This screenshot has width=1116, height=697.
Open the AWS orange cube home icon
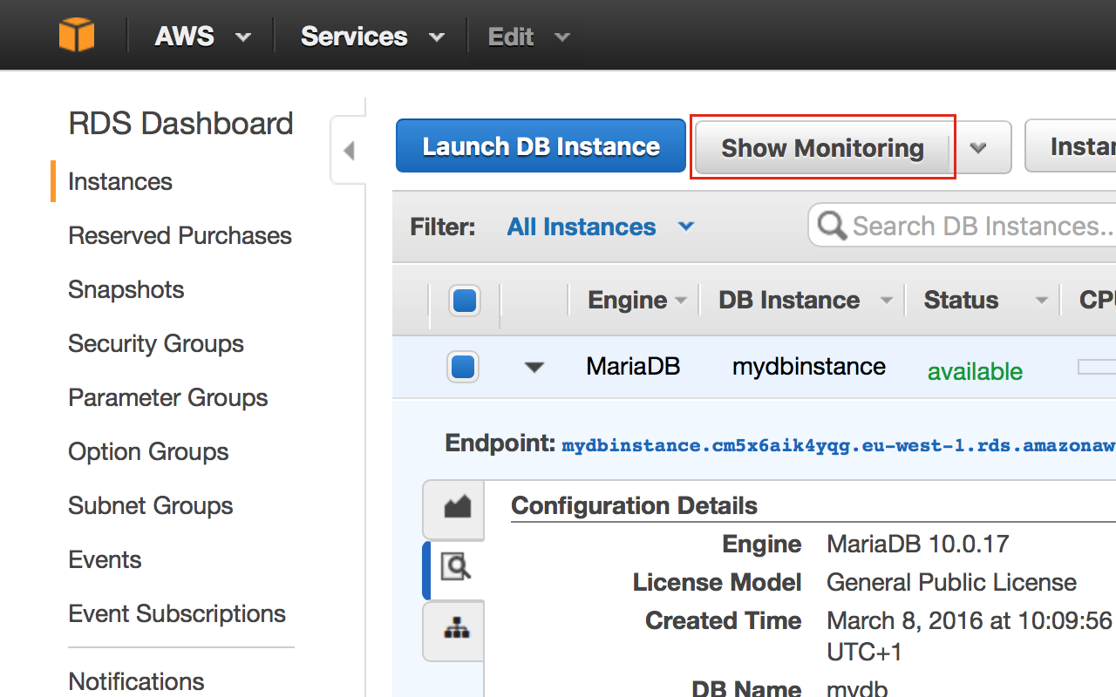click(77, 36)
